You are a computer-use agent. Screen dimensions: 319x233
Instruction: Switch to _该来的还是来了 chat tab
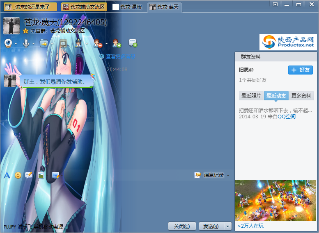pyautogui.click(x=30, y=7)
